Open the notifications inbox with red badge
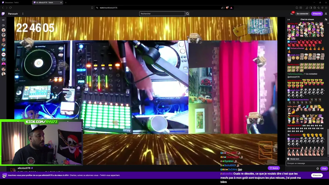329x185 pixels. coord(292,13)
